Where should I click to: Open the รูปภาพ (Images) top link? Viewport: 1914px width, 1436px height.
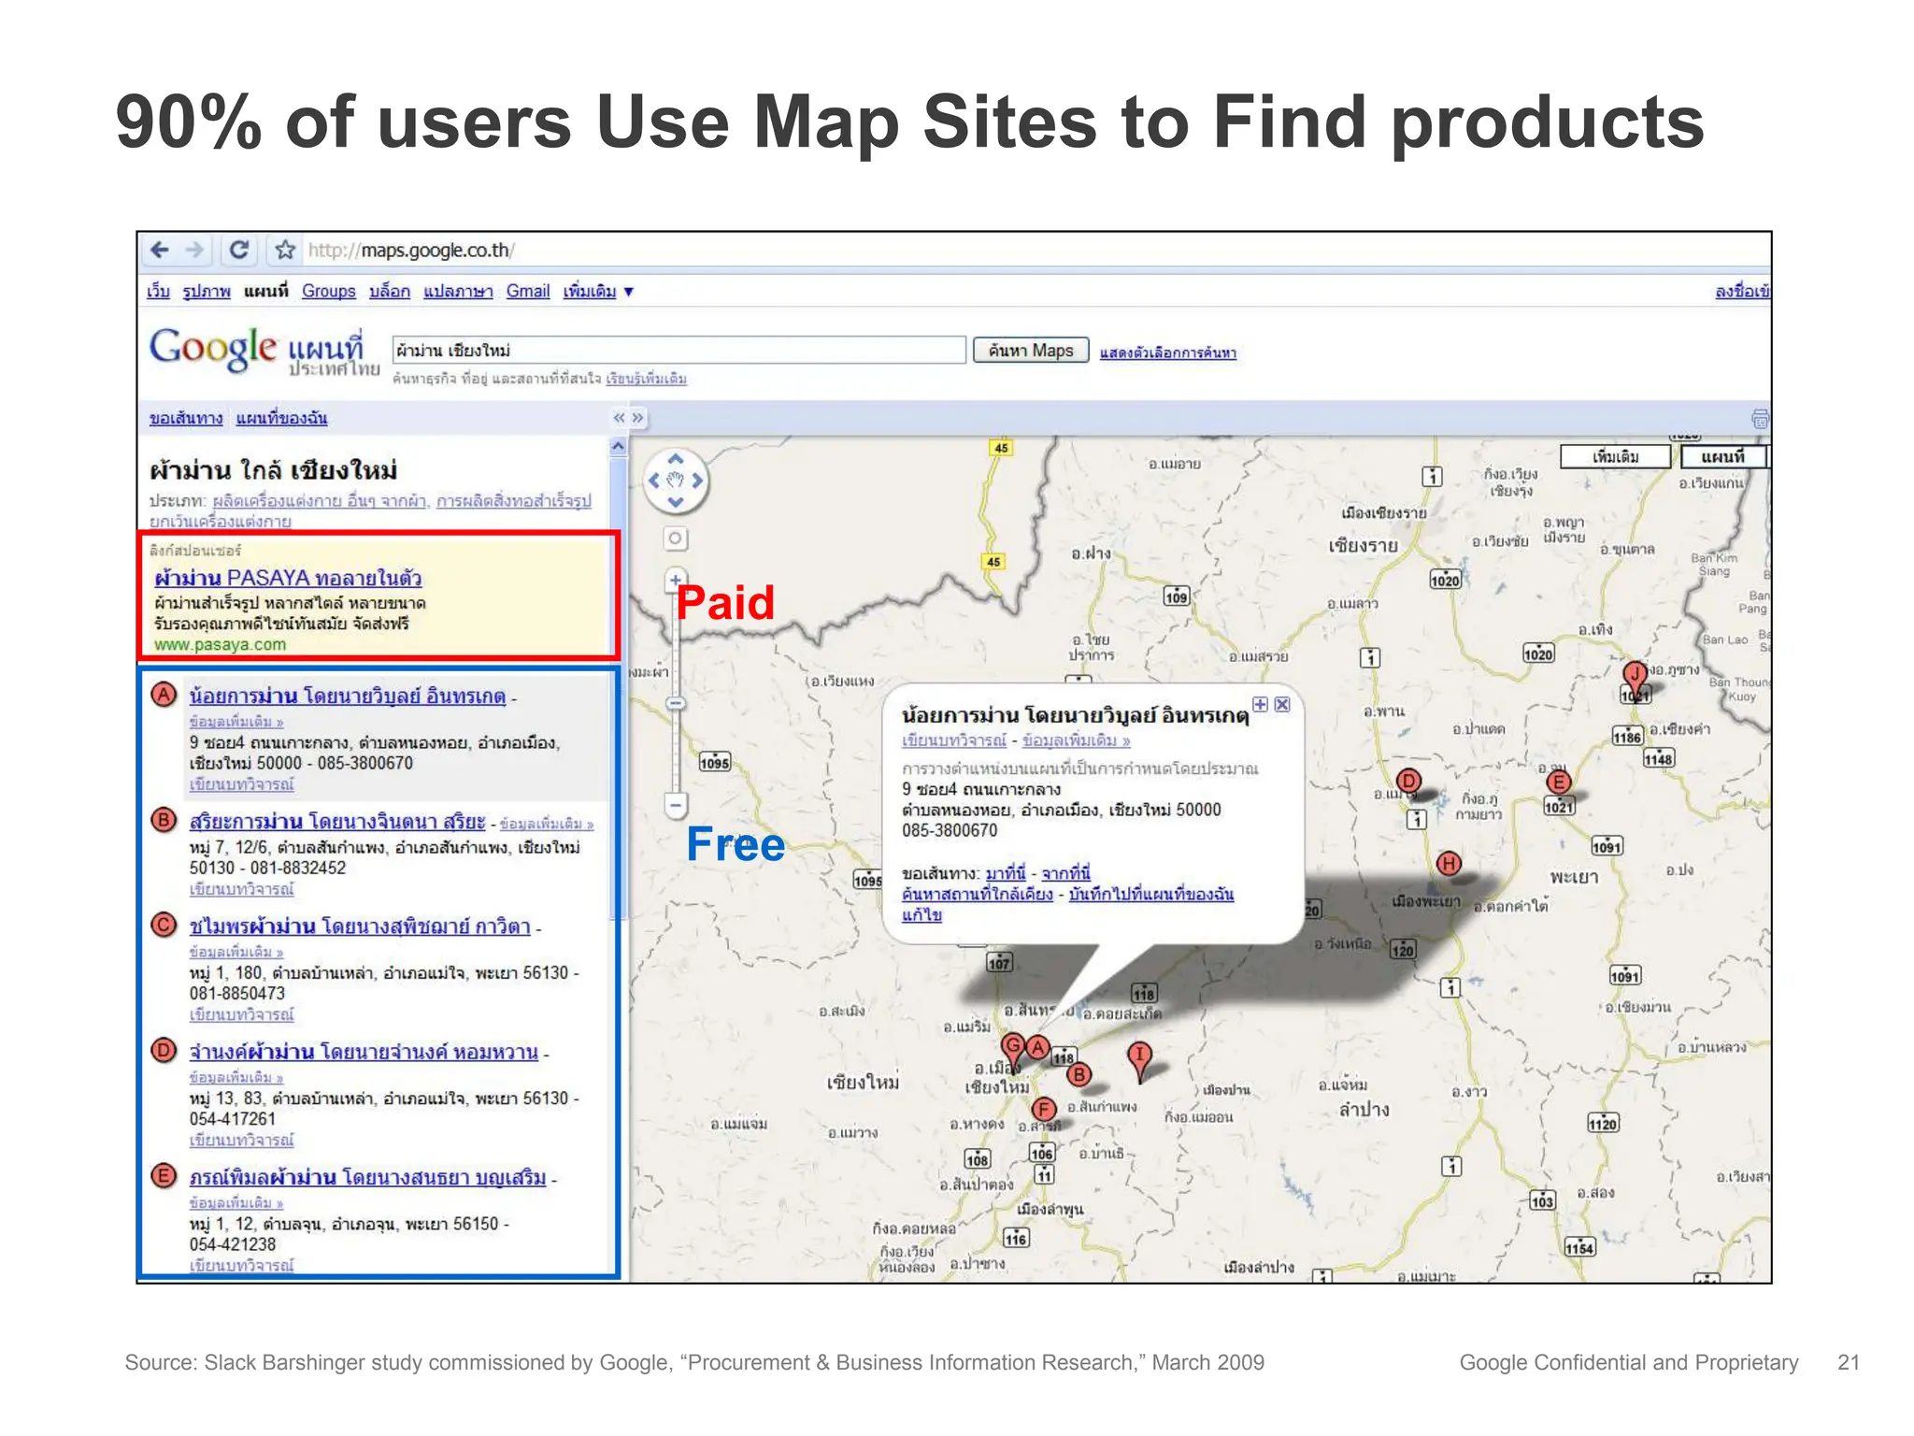pyautogui.click(x=207, y=292)
